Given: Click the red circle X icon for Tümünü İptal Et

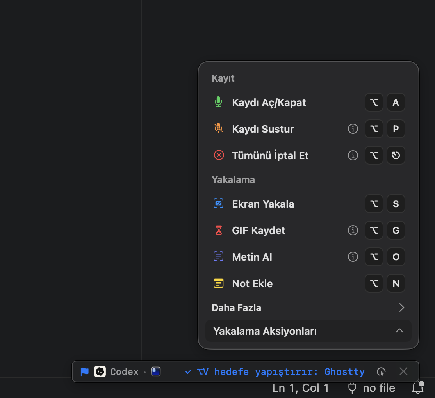Looking at the screenshot, I should click(219, 155).
